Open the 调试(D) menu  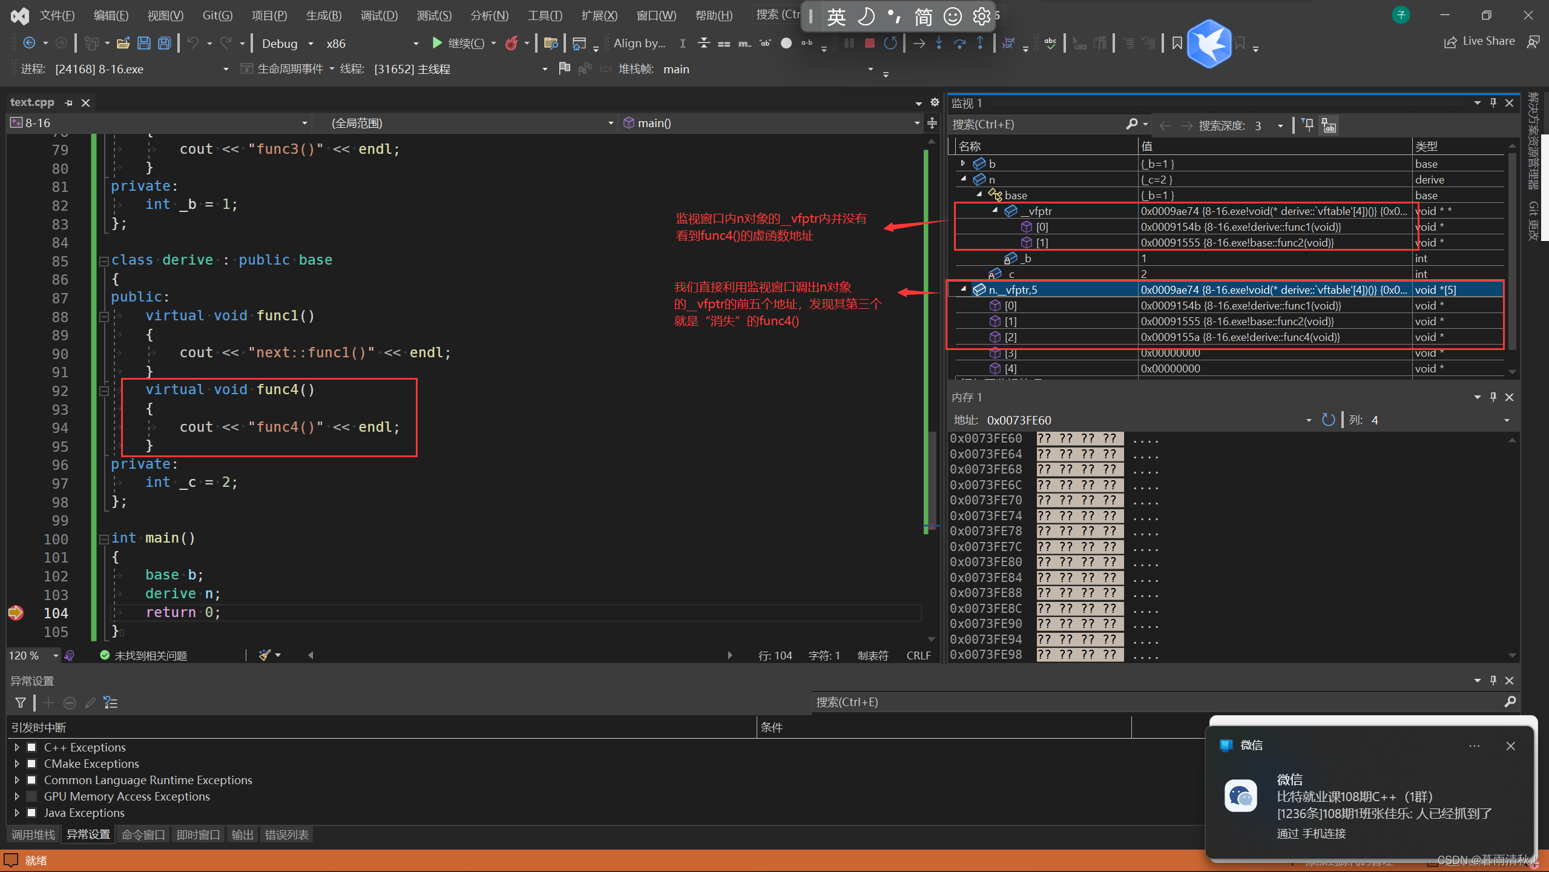(379, 15)
